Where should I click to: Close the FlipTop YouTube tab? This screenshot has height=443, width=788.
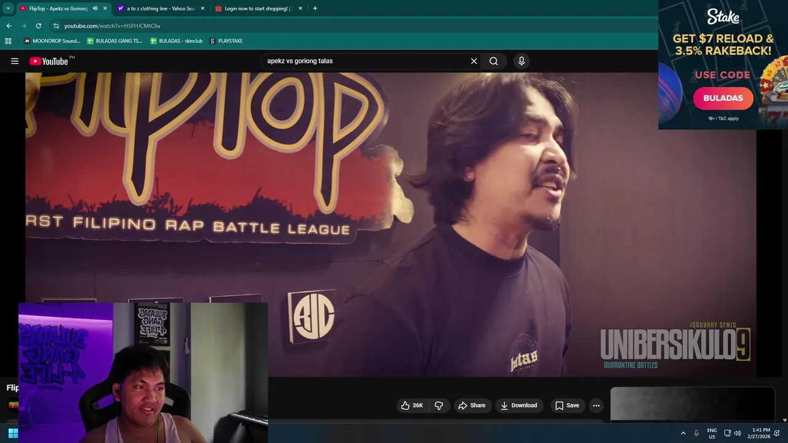(105, 9)
